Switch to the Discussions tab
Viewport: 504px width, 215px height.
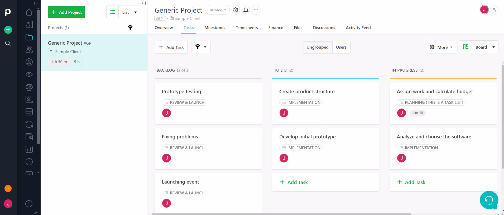pyautogui.click(x=324, y=28)
